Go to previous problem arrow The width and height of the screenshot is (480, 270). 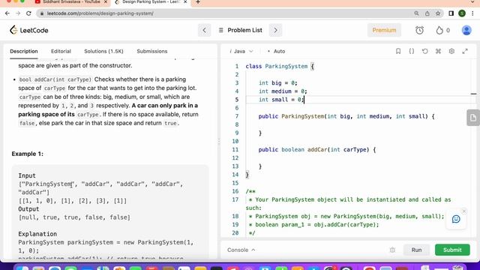(x=204, y=30)
